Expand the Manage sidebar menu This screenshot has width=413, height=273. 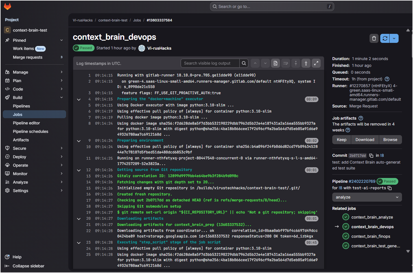(34, 72)
